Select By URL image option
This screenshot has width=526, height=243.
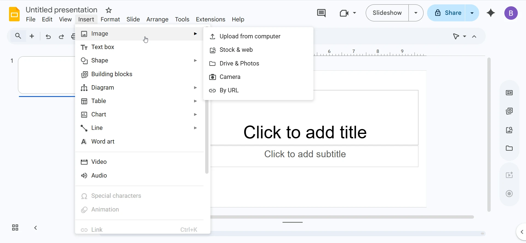229,90
